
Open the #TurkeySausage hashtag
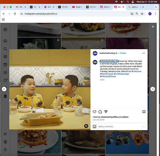click(x=121, y=74)
